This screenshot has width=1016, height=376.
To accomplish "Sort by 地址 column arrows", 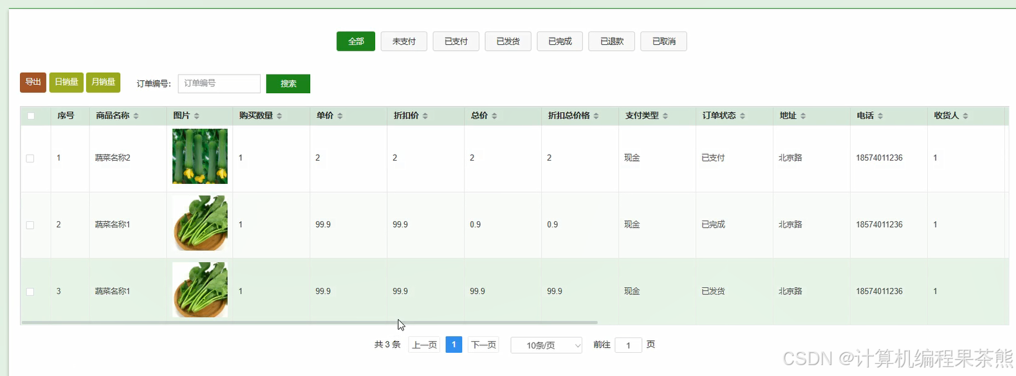I will pyautogui.click(x=803, y=116).
